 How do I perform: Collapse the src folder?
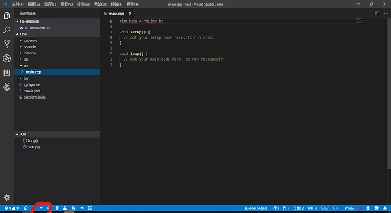21,66
